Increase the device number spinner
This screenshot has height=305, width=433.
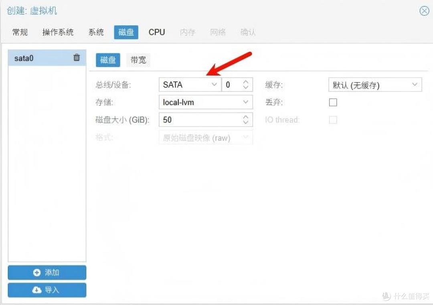[x=246, y=82]
